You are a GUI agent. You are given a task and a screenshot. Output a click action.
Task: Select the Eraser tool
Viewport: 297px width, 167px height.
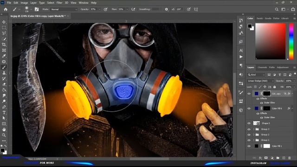4,84
